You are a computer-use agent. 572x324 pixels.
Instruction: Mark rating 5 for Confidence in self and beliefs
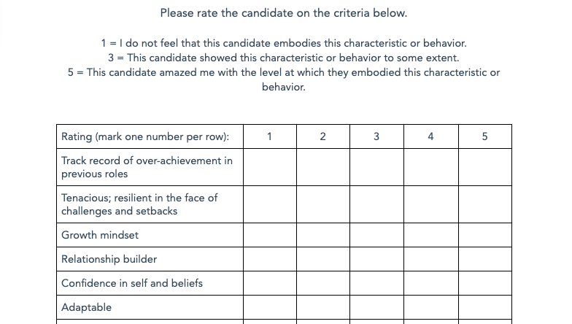tap(485, 283)
